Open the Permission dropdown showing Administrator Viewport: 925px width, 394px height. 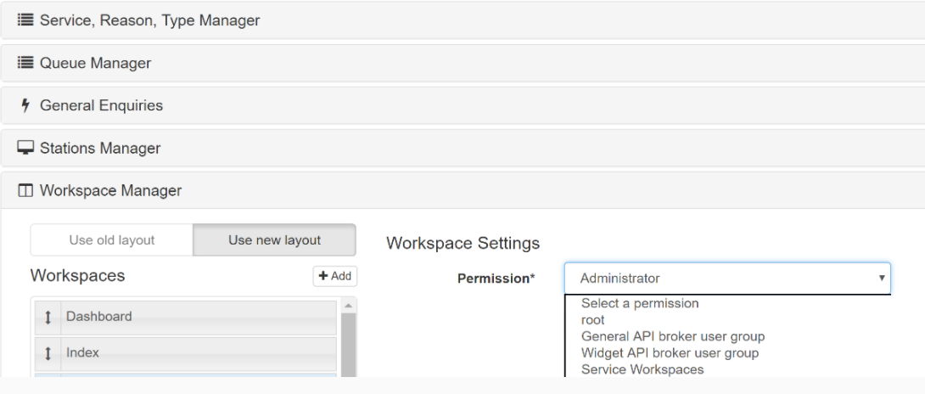pos(727,278)
